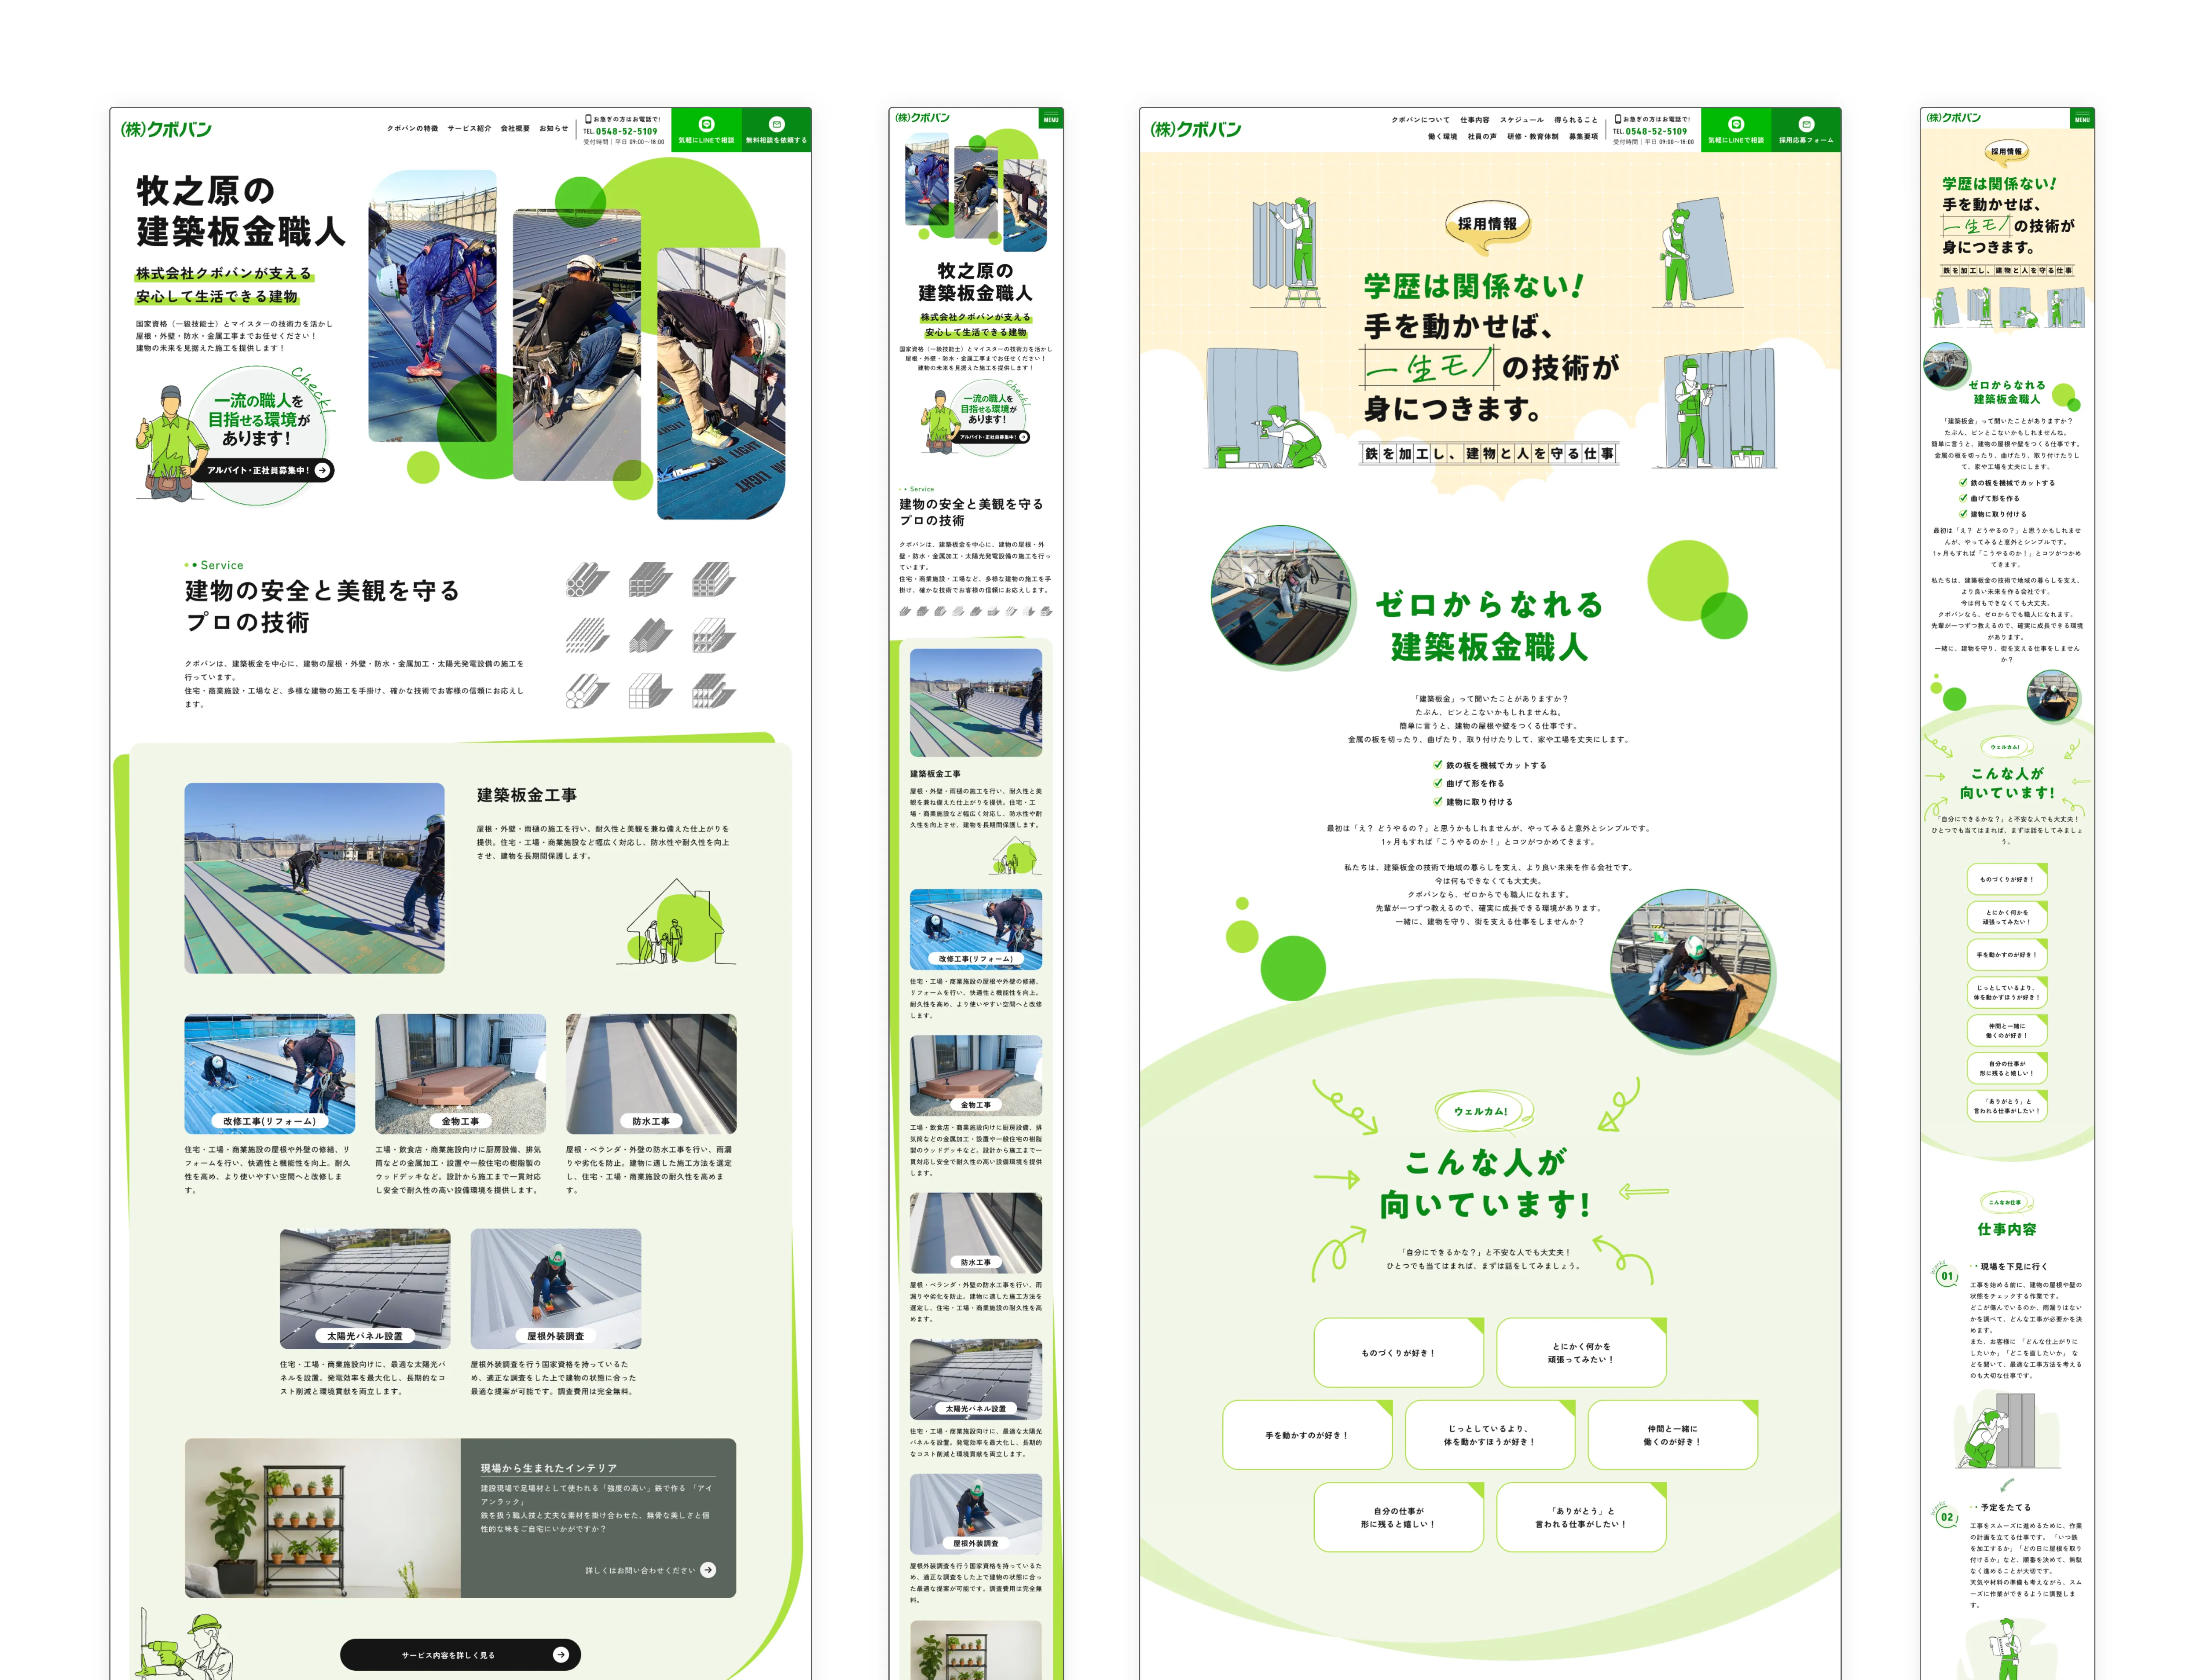Click the mail icon above 無料相談を依頼する
Screen dimensions: 2200x1680
tap(776, 124)
